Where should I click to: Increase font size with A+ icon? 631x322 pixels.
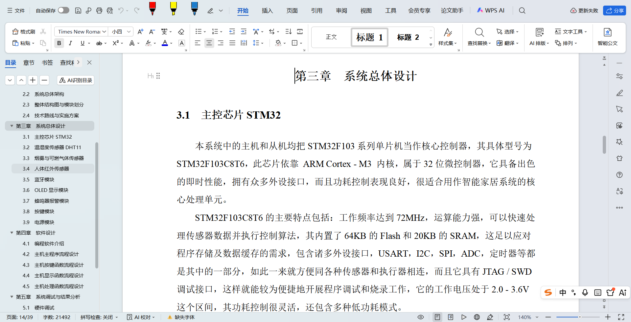[140, 32]
